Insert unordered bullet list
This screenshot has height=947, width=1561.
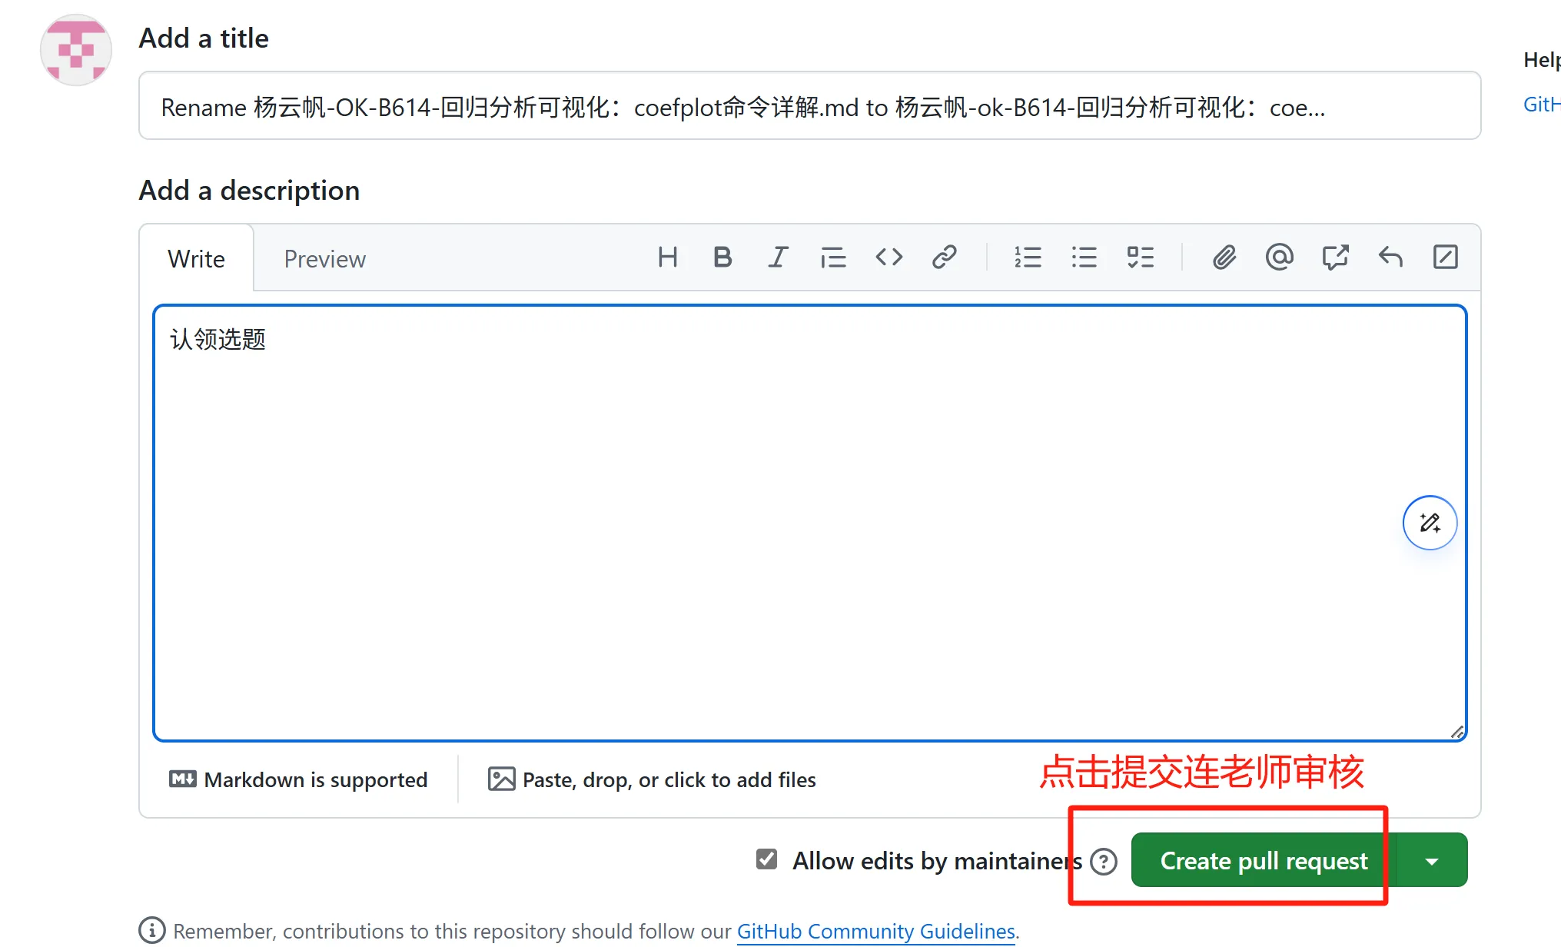click(1084, 258)
